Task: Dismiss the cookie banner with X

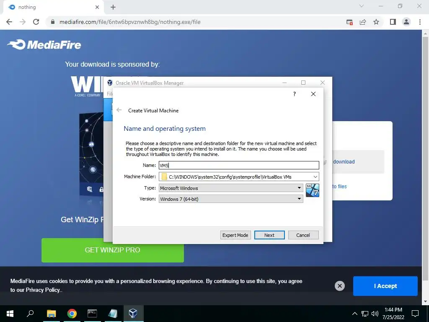Action: [339, 286]
